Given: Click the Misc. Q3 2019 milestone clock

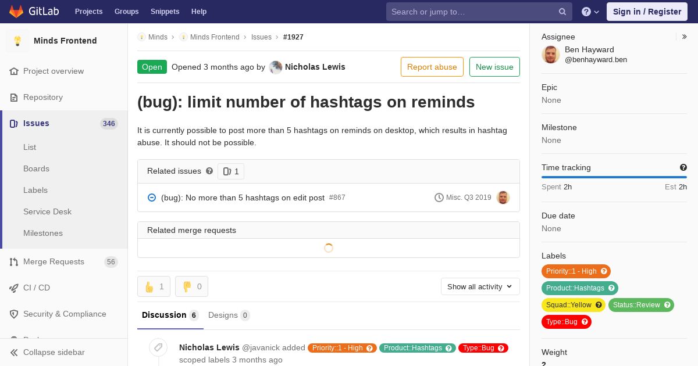Looking at the screenshot, I should click(x=439, y=198).
